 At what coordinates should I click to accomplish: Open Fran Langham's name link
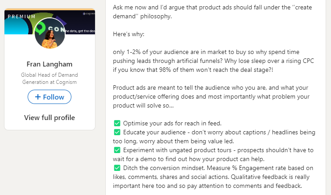click(x=50, y=64)
